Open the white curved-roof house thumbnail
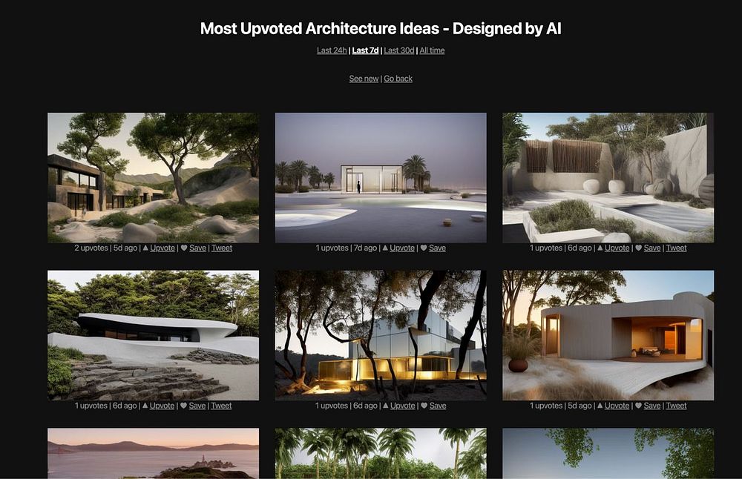 pyautogui.click(x=154, y=335)
